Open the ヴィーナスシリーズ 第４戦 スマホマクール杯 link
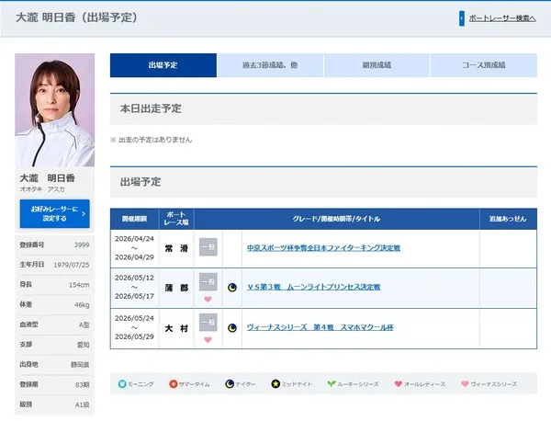This screenshot has height=421, width=551. [320, 327]
